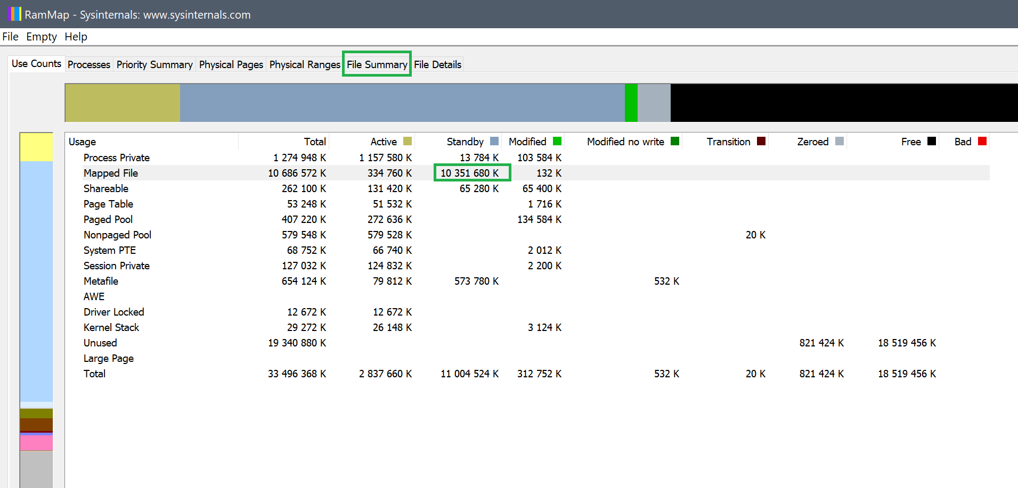Select the Driver Locked row
This screenshot has height=488, width=1018.
click(x=527, y=312)
